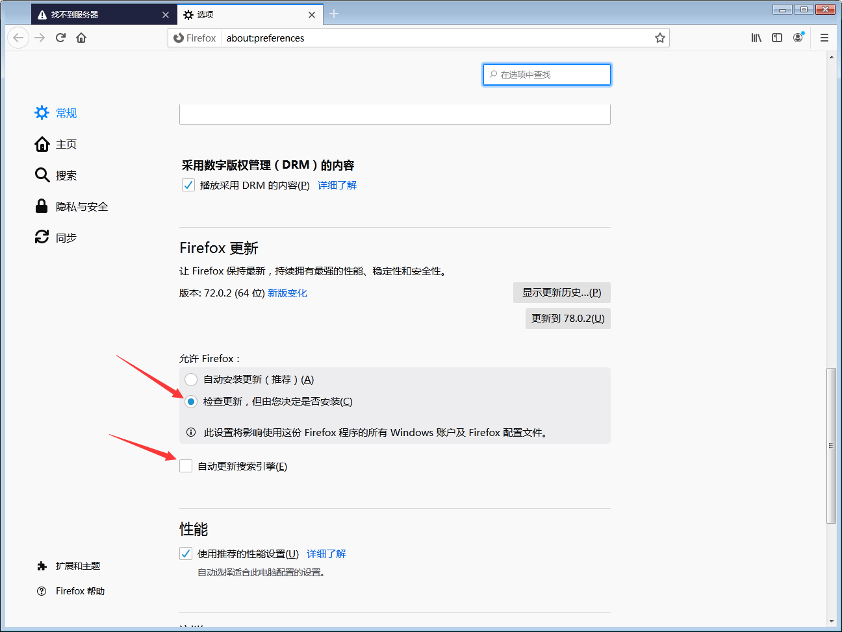Screen dimensions: 842x632
Task: Open the Library menu icon
Action: click(x=756, y=38)
